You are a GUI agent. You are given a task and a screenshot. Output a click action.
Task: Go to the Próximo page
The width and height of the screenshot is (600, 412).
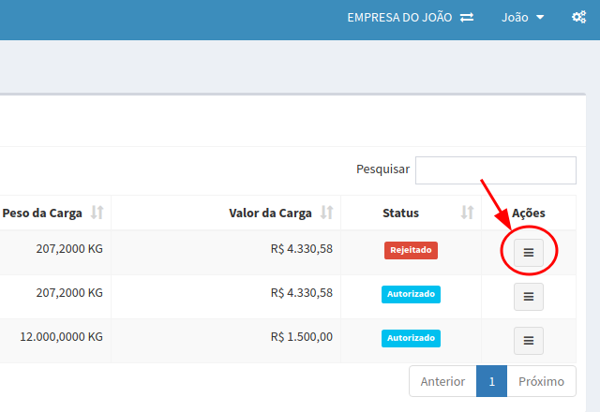(541, 381)
